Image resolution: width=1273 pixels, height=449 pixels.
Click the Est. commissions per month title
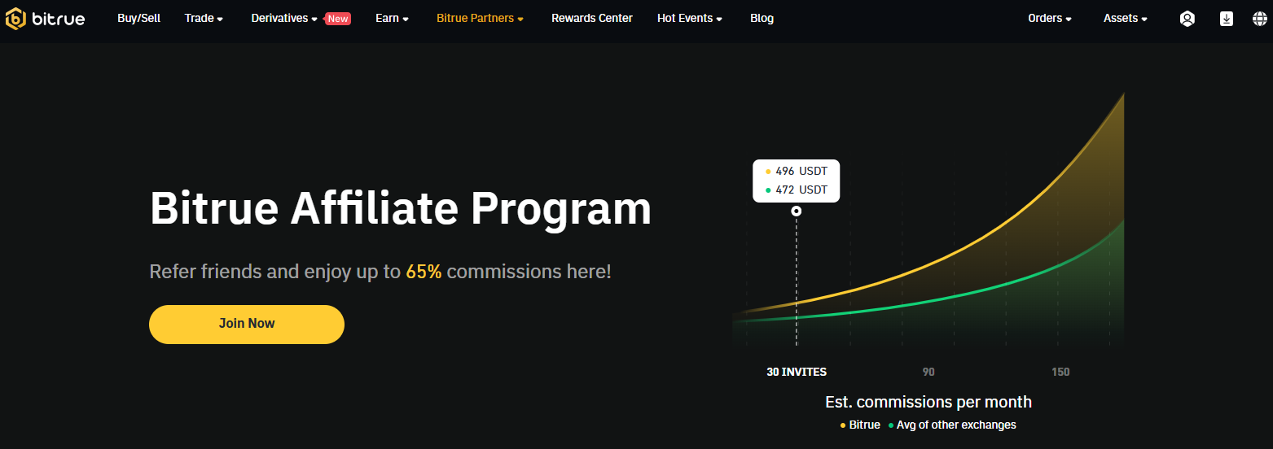928,402
